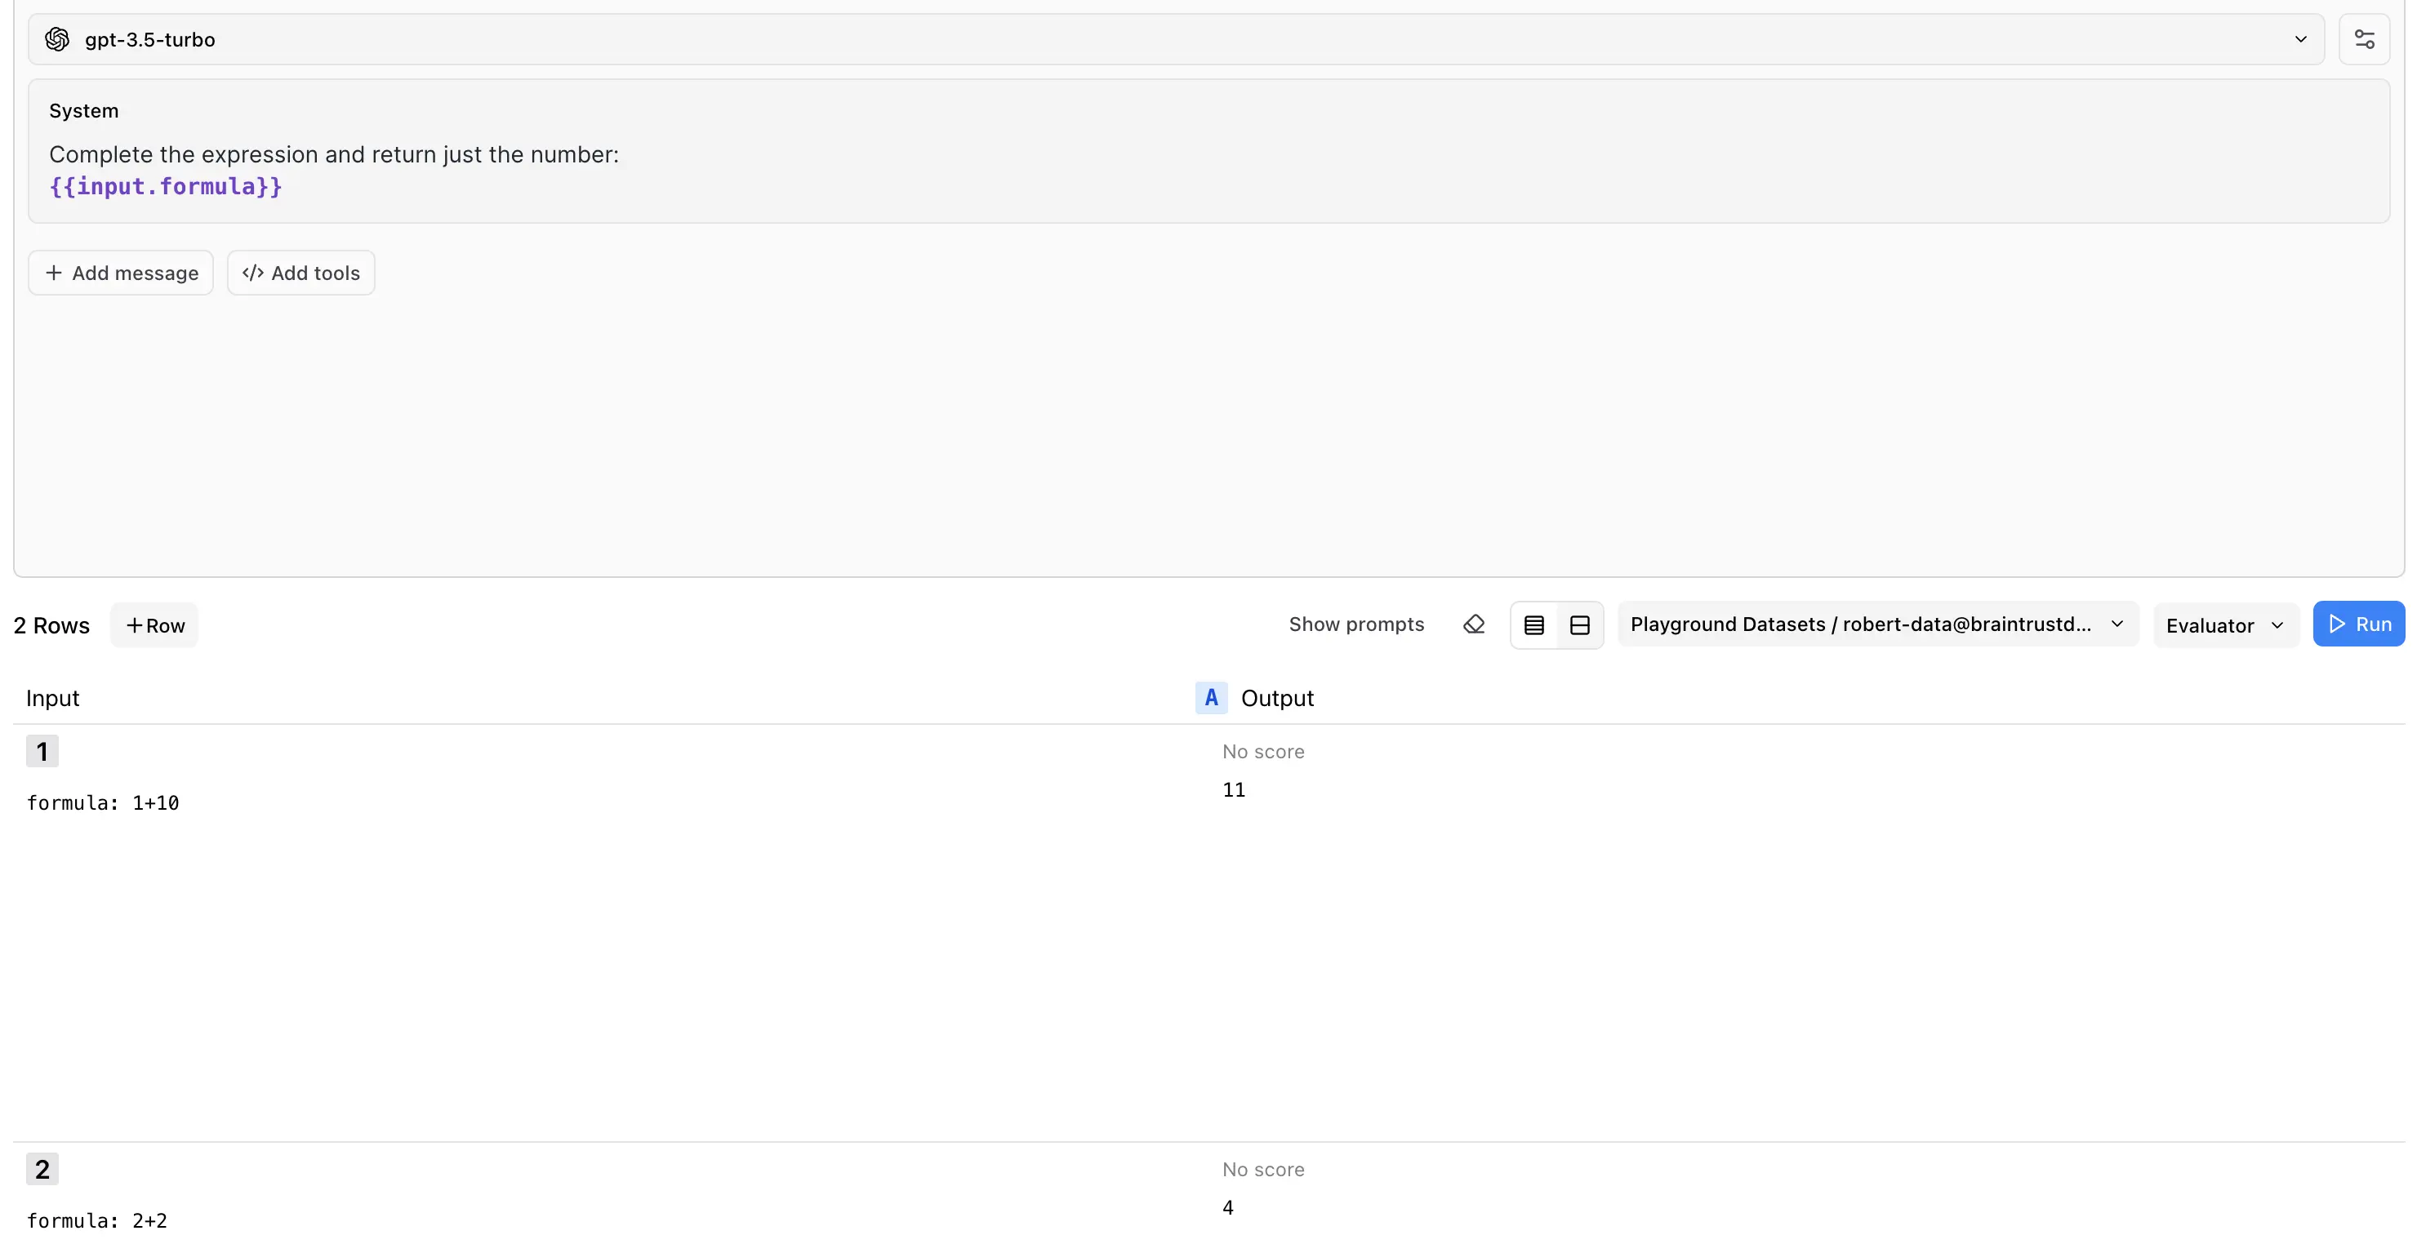Add a new row to the dataset
The image size is (2417, 1244).
pyautogui.click(x=154, y=624)
